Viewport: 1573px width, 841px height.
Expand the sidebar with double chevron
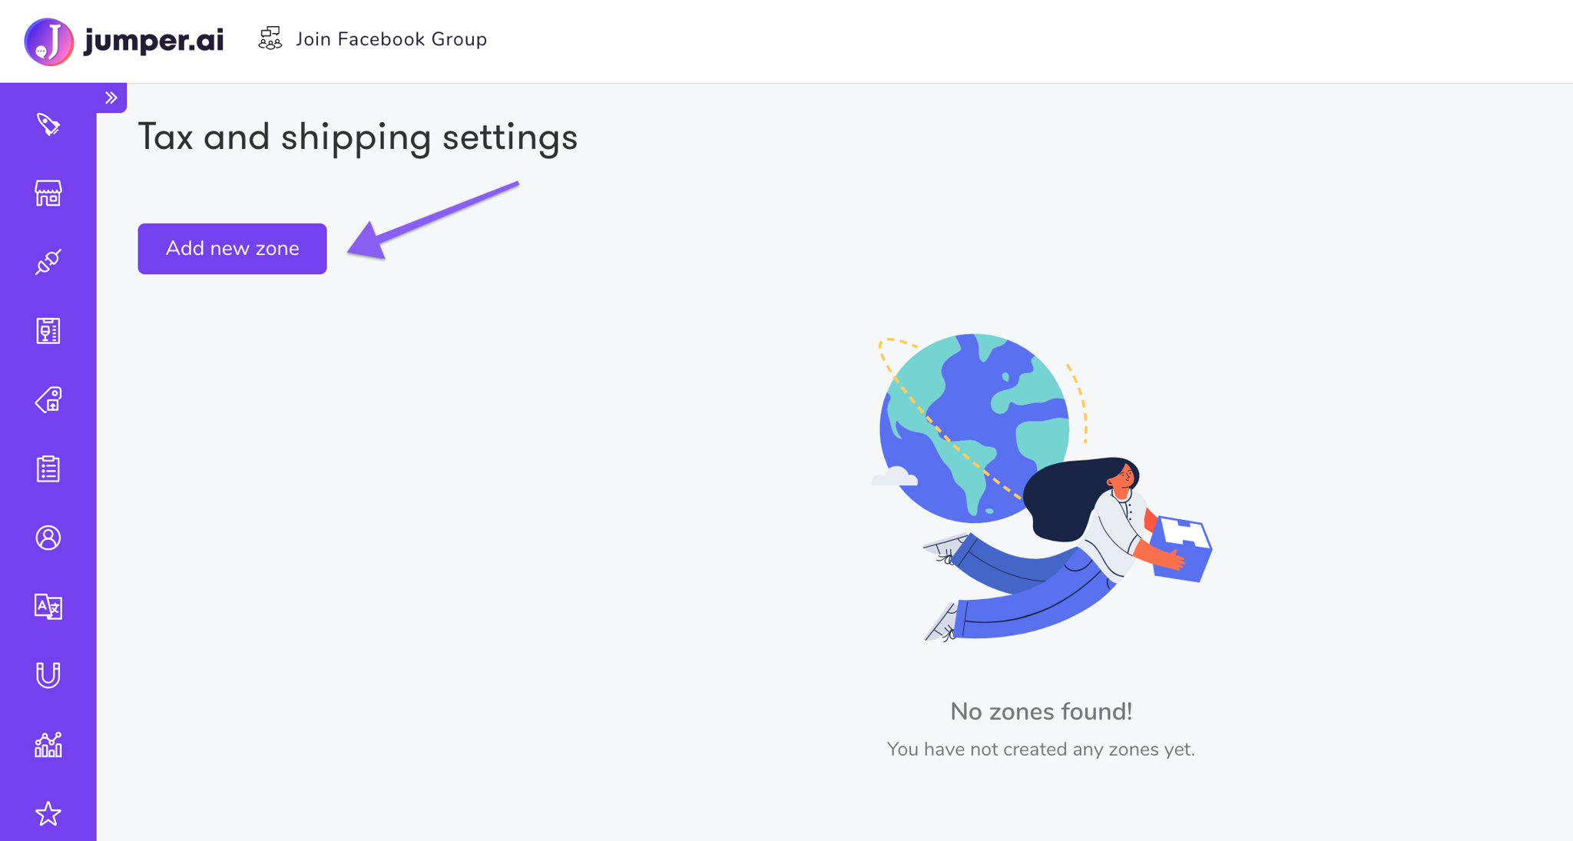point(111,98)
